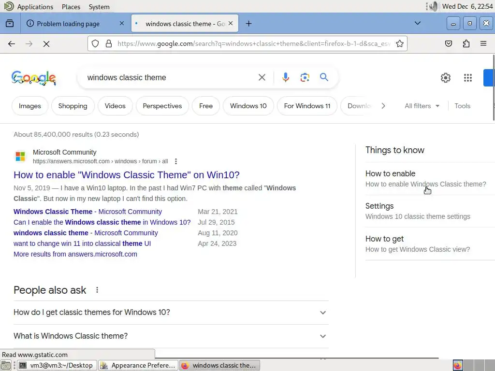View site security lock info
This screenshot has width=495, height=371.
(109, 43)
